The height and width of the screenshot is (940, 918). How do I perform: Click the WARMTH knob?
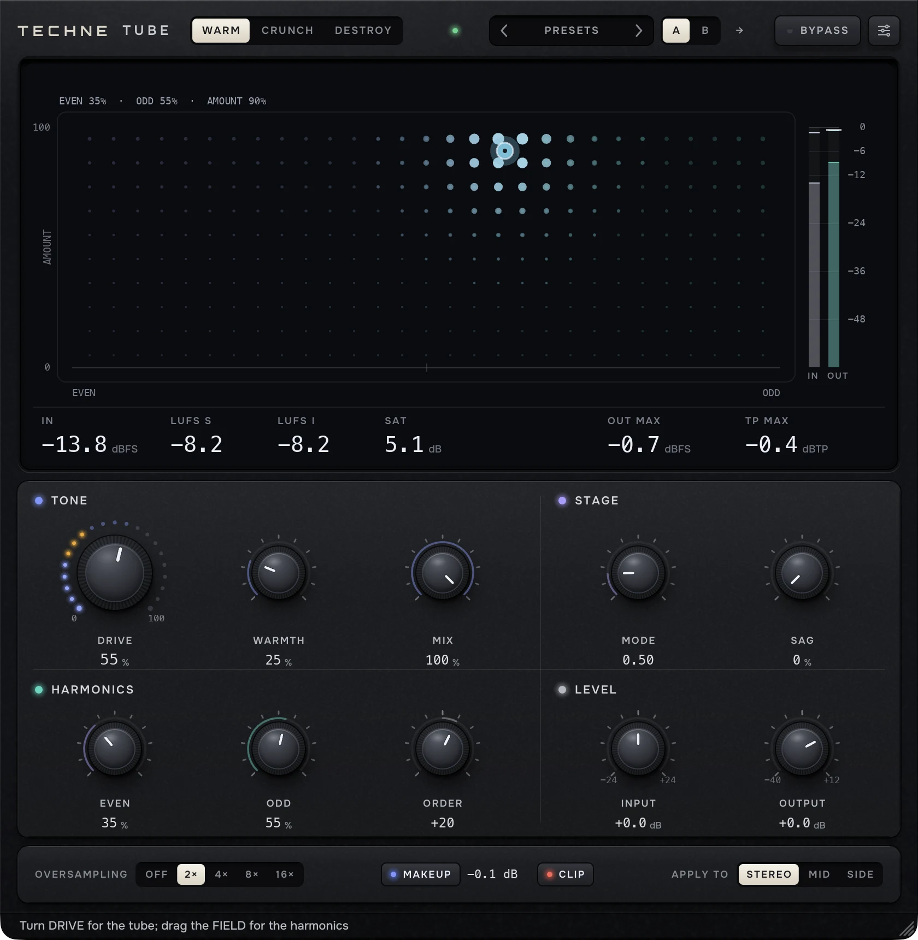click(x=279, y=573)
